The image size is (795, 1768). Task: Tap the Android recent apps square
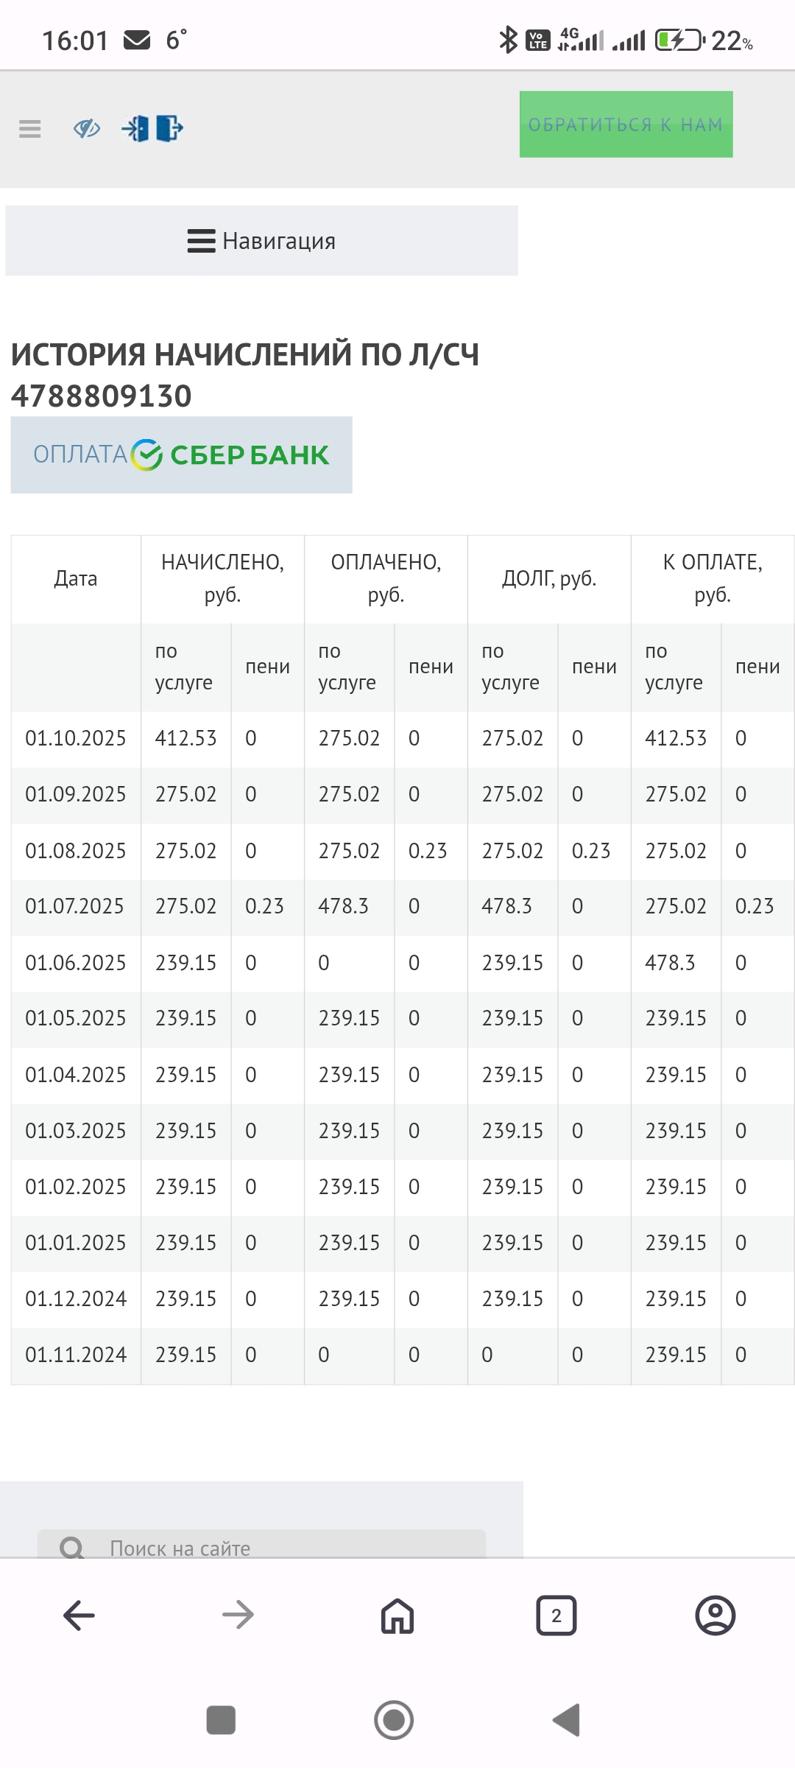(x=221, y=1720)
